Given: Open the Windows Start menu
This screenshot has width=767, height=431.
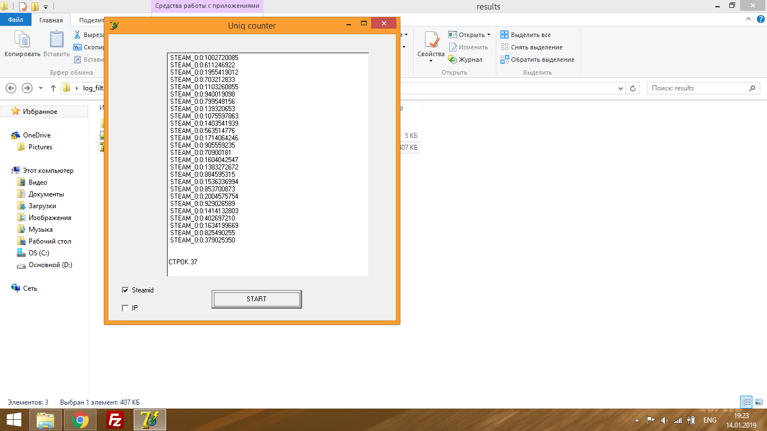Looking at the screenshot, I should click(x=13, y=420).
